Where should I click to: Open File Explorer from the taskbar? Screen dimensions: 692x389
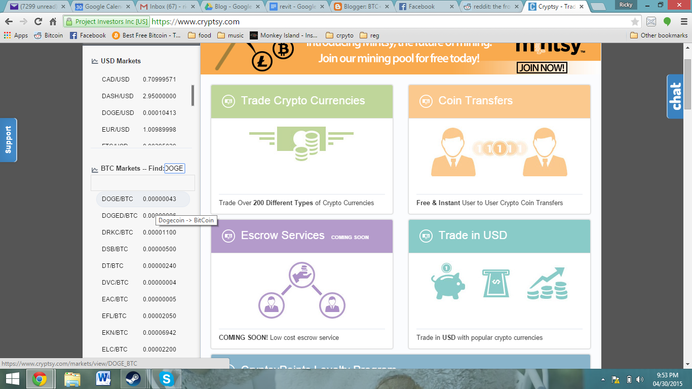pyautogui.click(x=72, y=379)
